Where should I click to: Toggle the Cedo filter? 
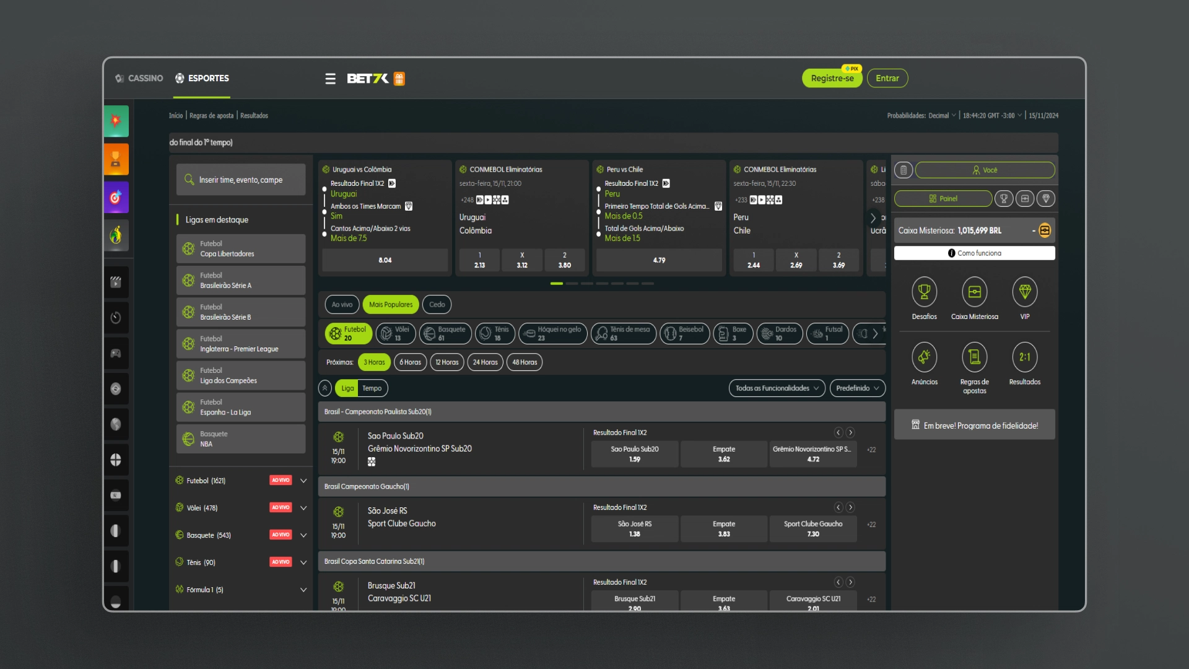pos(437,304)
